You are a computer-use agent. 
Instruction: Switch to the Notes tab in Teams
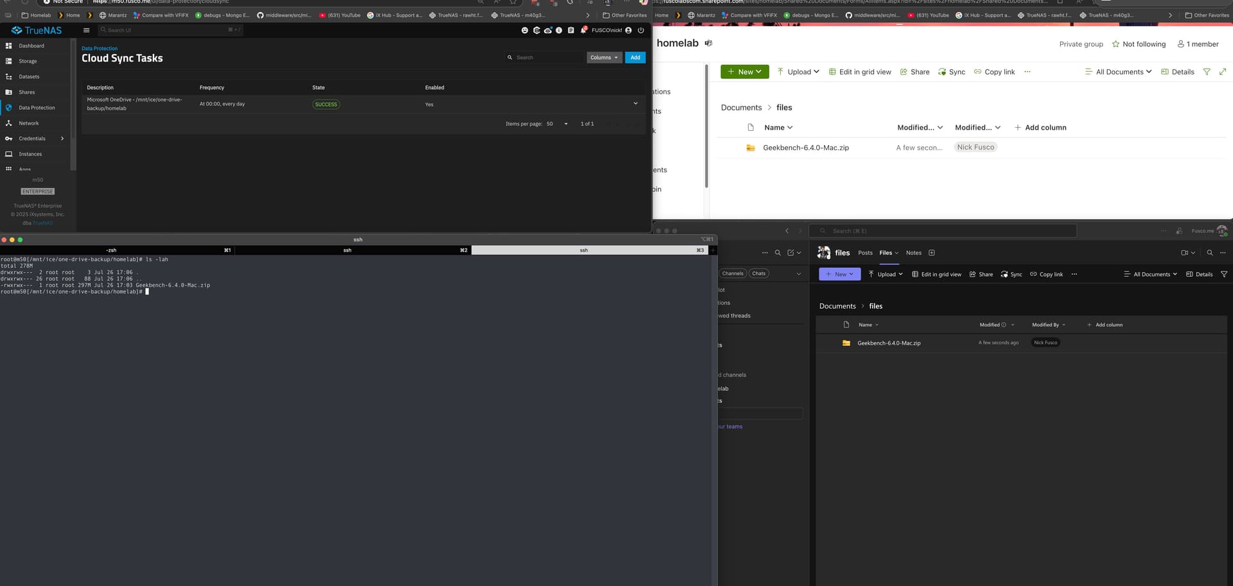click(913, 253)
